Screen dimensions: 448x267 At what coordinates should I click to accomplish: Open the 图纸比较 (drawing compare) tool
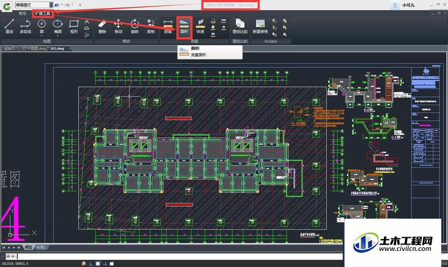coord(240,26)
